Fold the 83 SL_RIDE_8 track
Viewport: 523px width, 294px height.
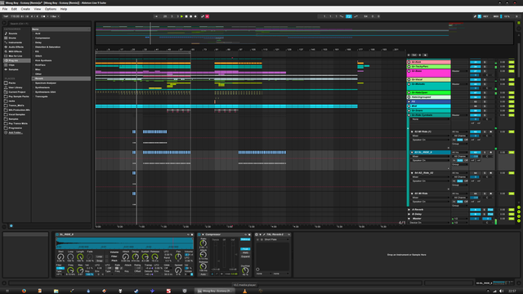[x=412, y=153]
